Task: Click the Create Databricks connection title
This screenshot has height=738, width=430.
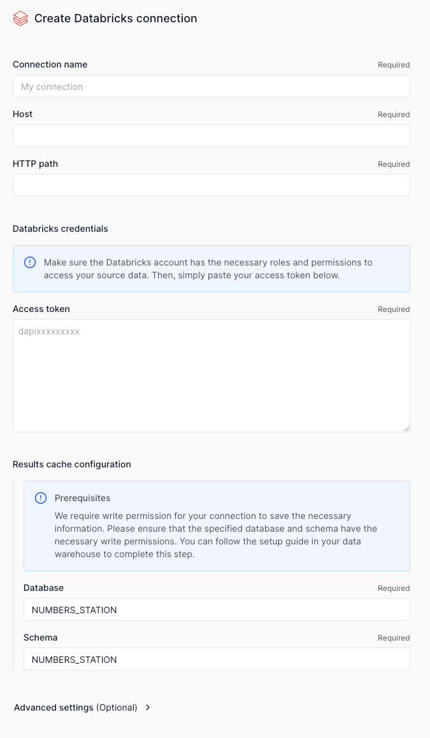Action: pyautogui.click(x=115, y=18)
